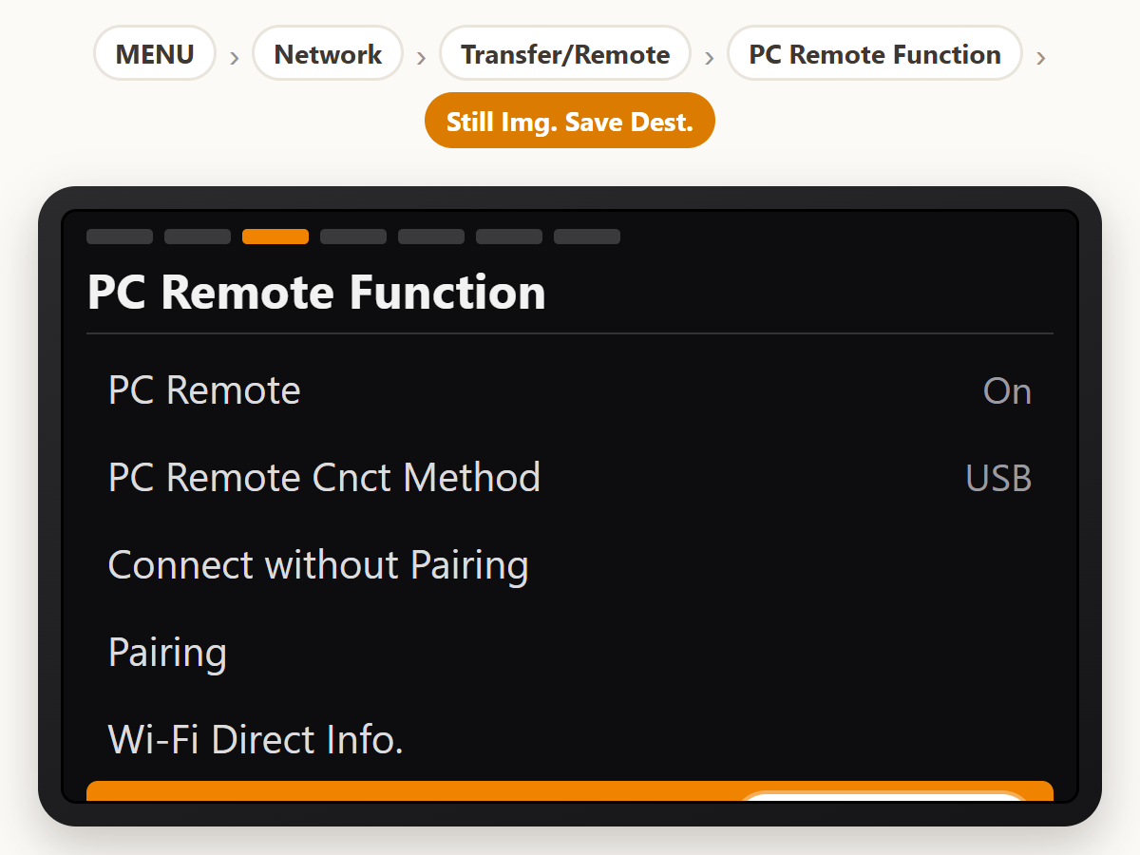This screenshot has width=1140, height=855.
Task: Open the Pairing menu item
Action: point(570,654)
